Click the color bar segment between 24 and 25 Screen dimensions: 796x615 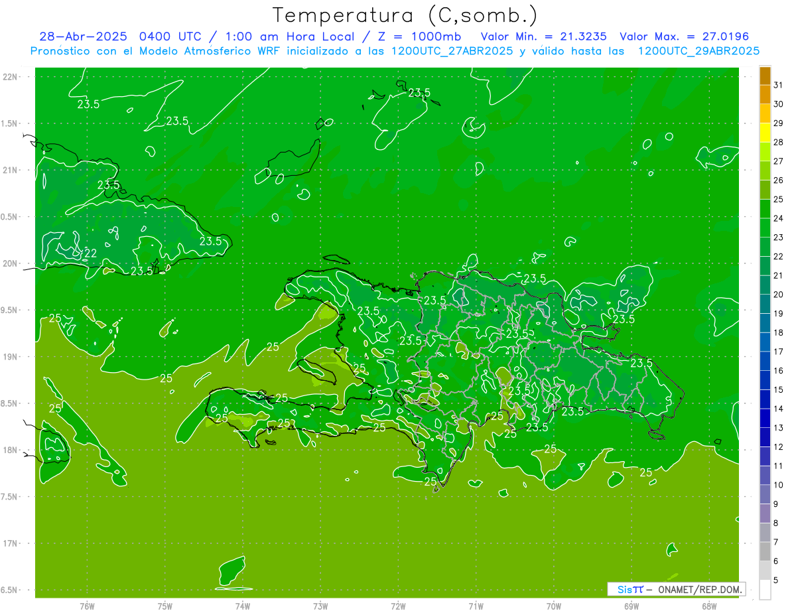pos(765,210)
